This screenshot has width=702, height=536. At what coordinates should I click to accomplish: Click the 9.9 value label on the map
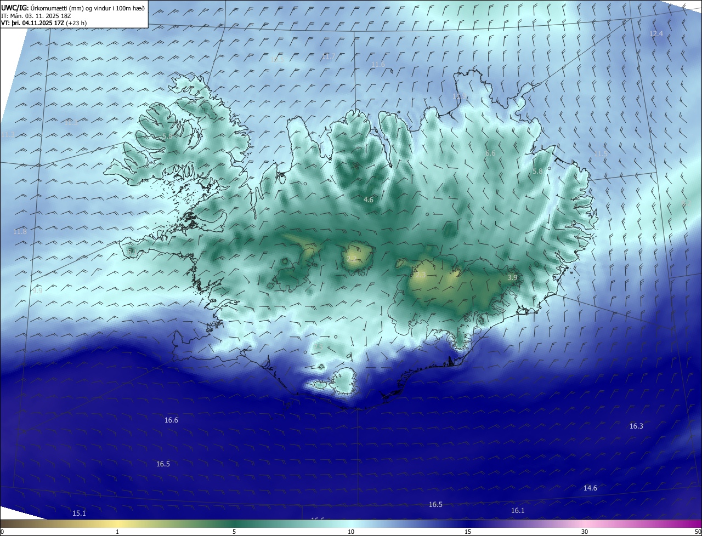point(37,291)
